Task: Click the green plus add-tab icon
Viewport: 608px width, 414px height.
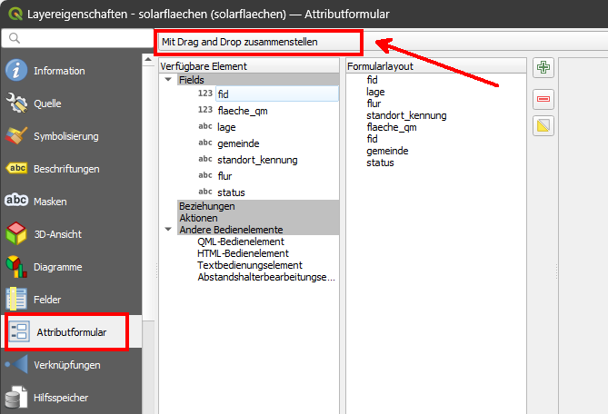Action: tap(543, 68)
